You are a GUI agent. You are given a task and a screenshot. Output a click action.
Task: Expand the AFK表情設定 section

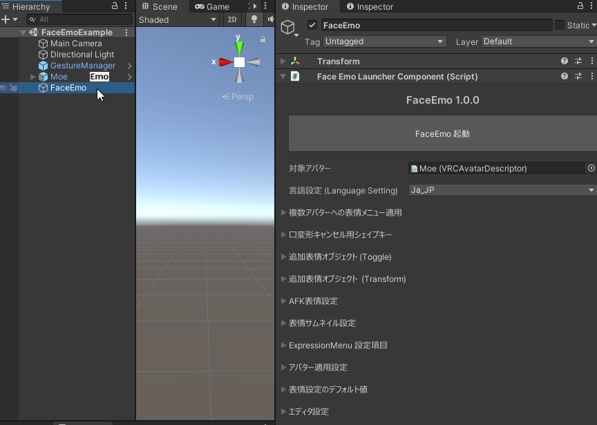pos(284,301)
